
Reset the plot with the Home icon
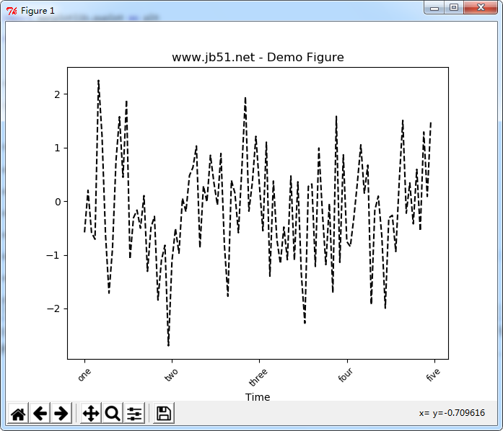coord(18,413)
